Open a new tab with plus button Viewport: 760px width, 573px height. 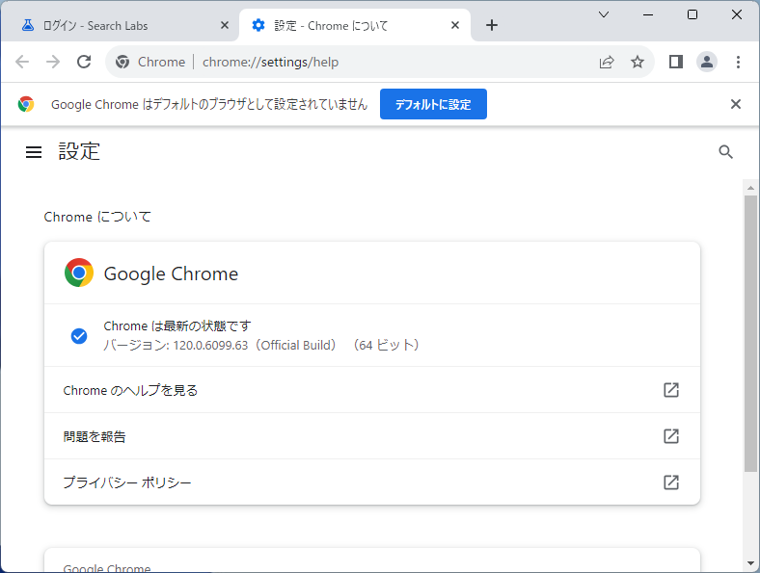(x=492, y=25)
